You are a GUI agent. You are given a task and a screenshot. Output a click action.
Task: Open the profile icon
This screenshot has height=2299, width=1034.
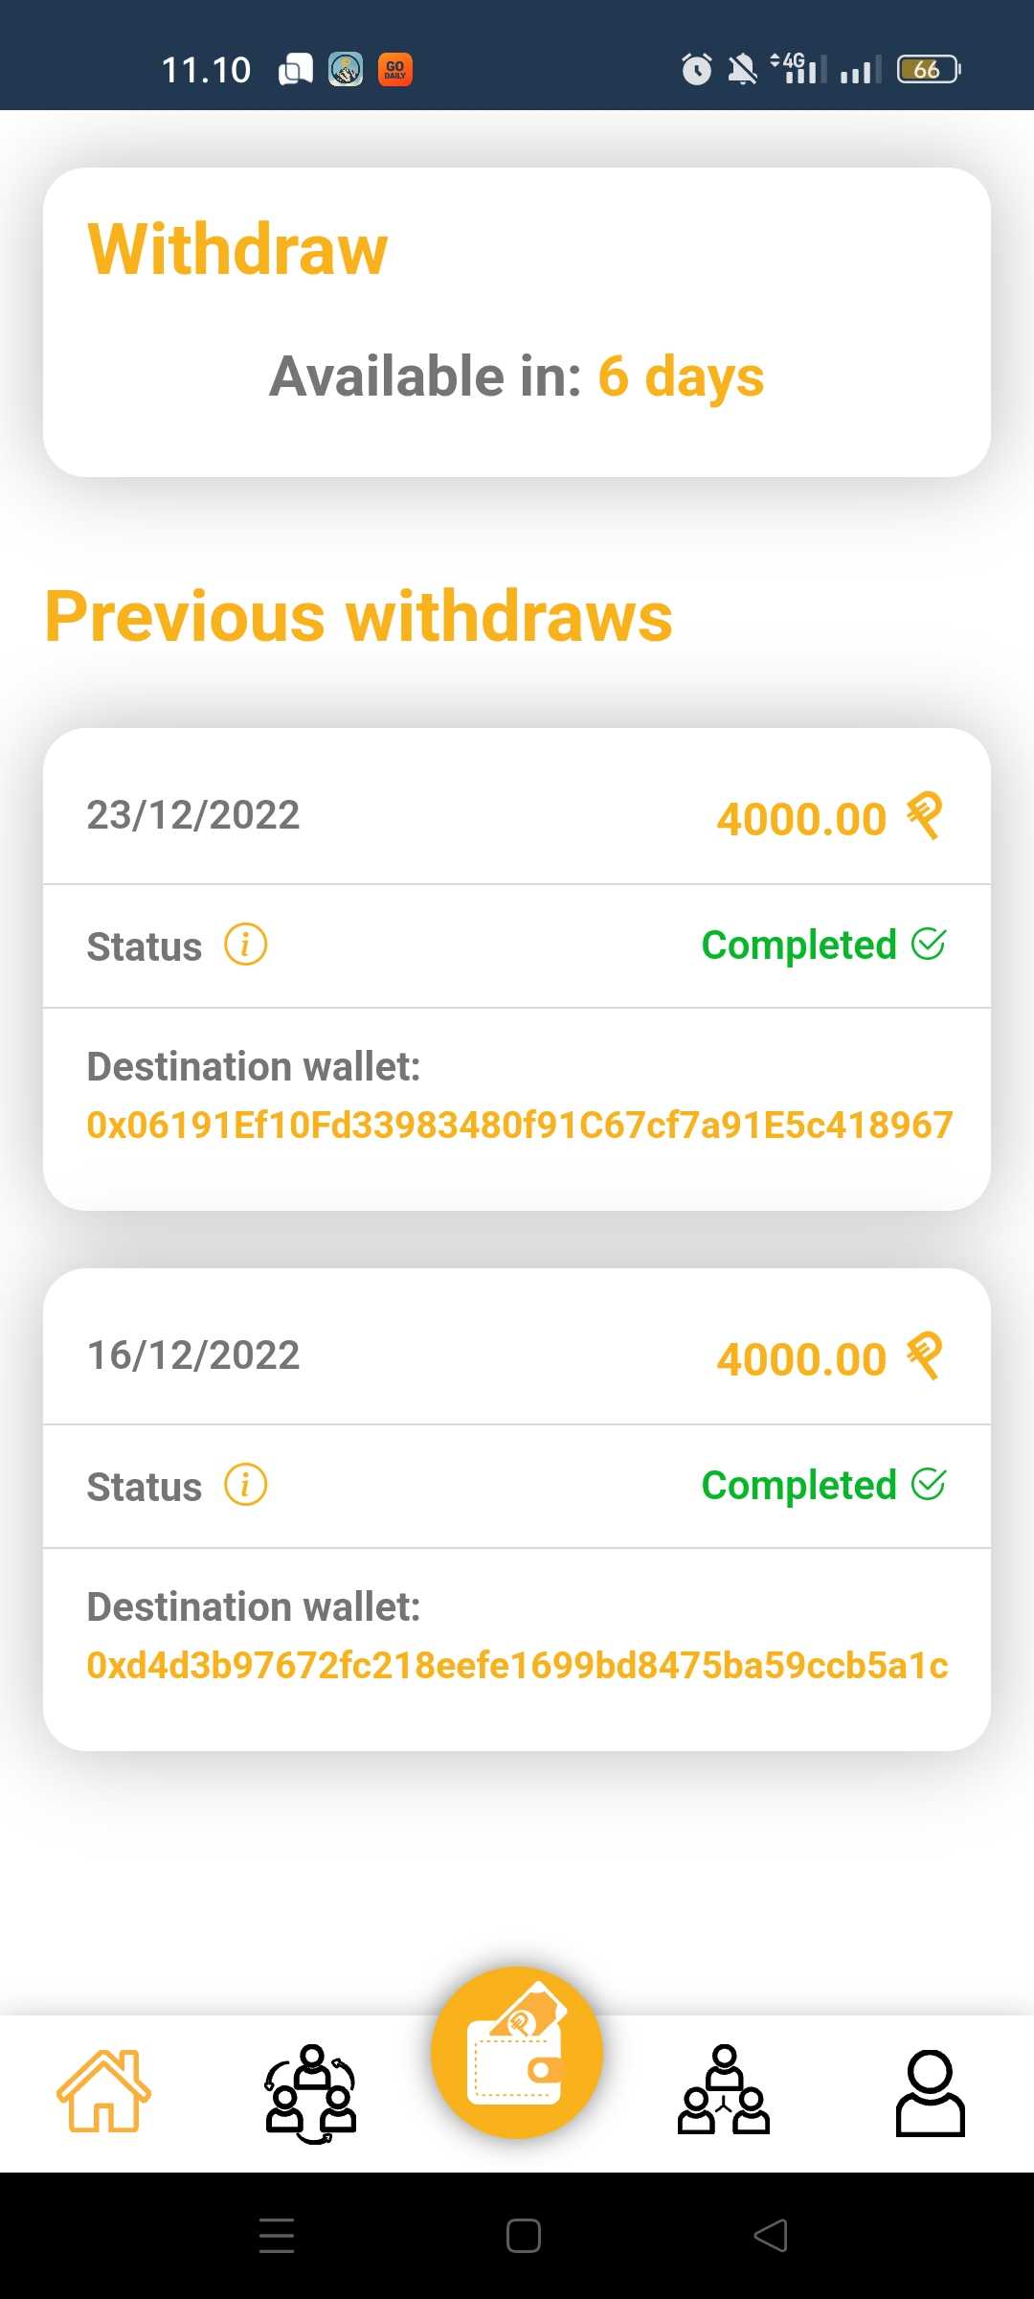click(930, 2092)
